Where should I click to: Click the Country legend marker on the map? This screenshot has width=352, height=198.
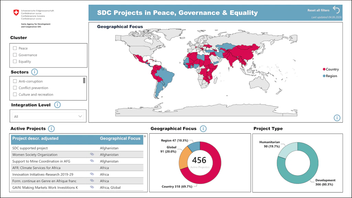[324, 69]
